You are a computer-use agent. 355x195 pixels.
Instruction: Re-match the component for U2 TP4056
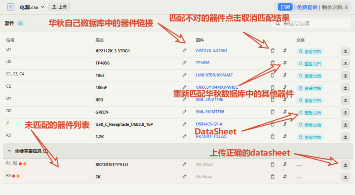coord(285,63)
